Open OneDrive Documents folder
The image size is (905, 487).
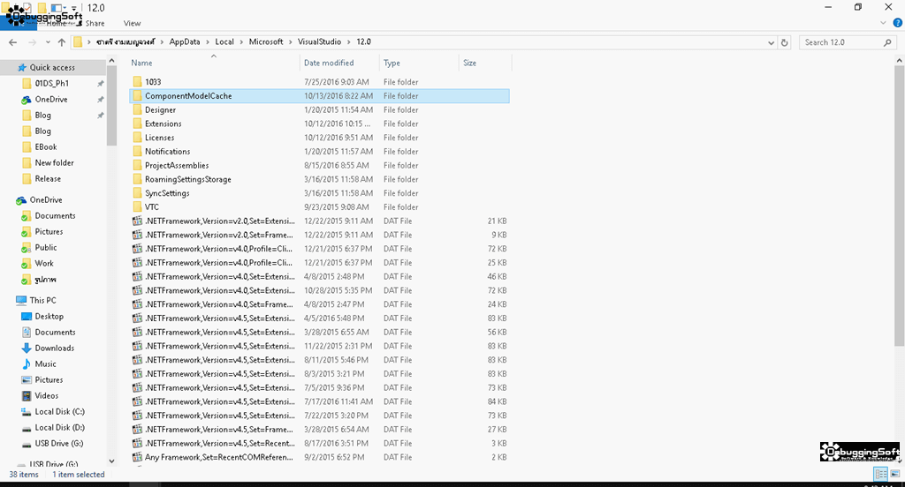[x=55, y=215]
